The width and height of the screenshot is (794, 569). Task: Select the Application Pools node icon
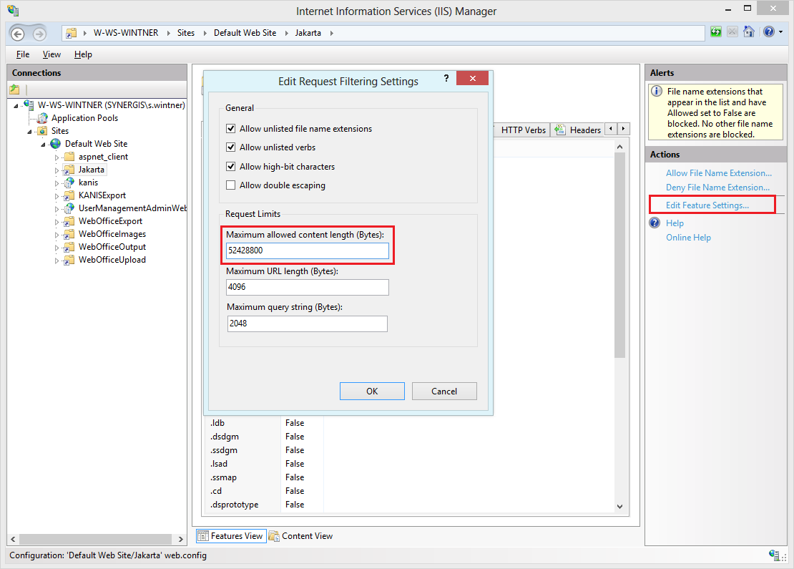[41, 117]
